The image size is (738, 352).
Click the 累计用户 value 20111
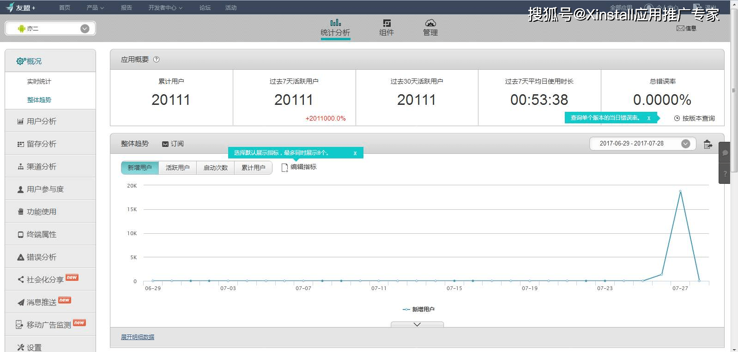pos(171,100)
